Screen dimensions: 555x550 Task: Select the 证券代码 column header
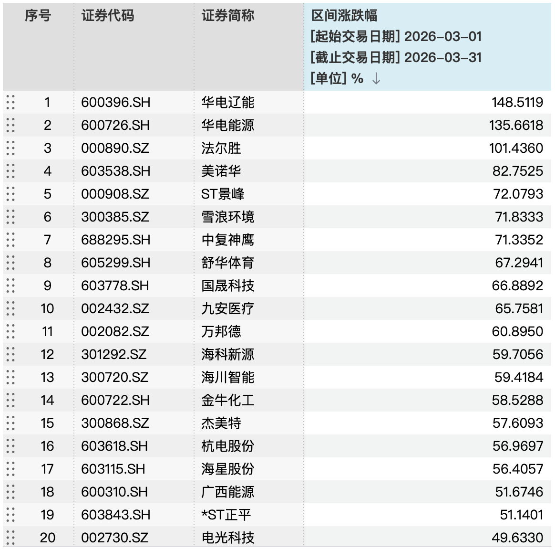108,16
